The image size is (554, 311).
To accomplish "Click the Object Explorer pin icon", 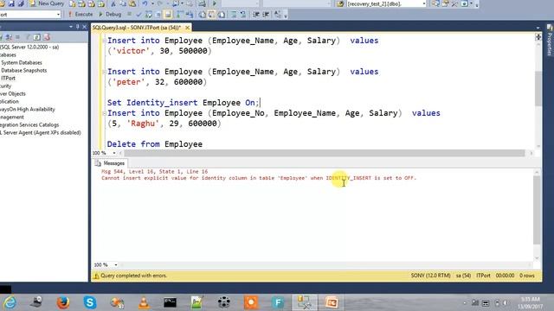I will pyautogui.click(x=77, y=27).
